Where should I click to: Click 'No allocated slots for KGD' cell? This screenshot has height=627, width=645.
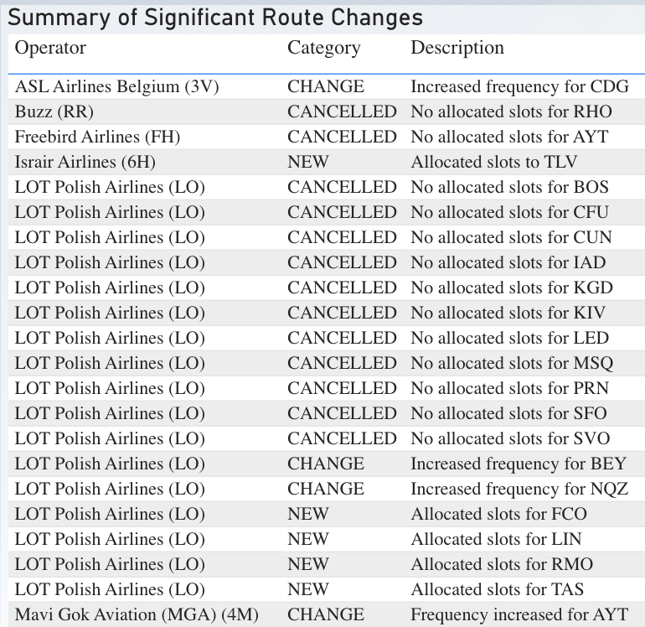click(512, 288)
